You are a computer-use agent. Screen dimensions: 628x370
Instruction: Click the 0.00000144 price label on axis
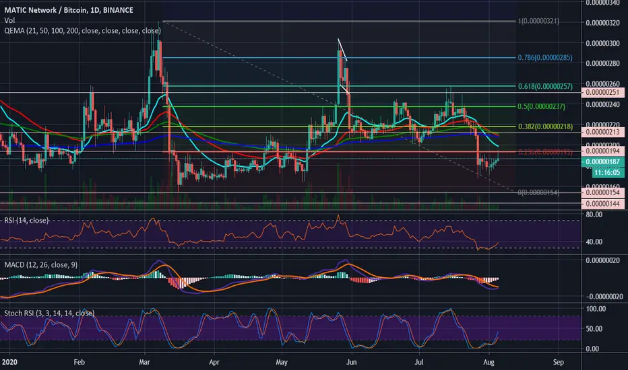(603, 204)
